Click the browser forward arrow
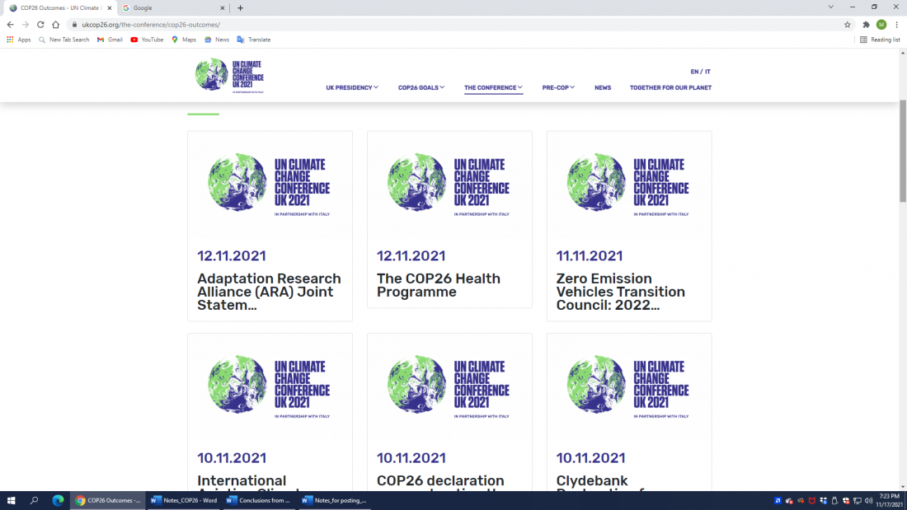The width and height of the screenshot is (907, 510). (26, 24)
